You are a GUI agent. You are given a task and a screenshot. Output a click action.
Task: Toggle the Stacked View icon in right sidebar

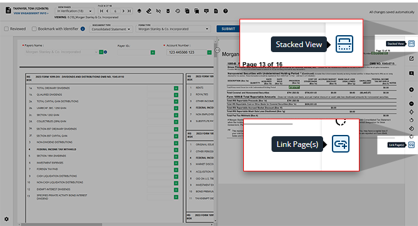pyautogui.click(x=411, y=43)
